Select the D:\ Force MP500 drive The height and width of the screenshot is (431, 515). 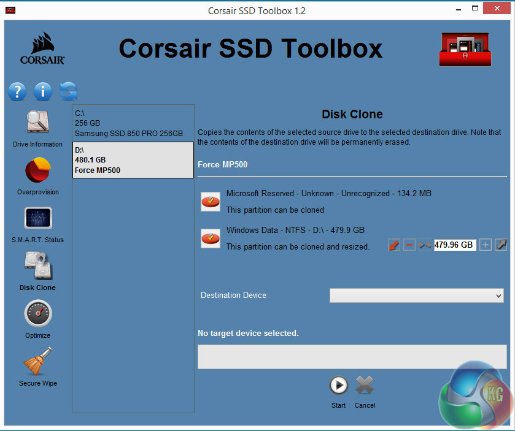tap(133, 160)
